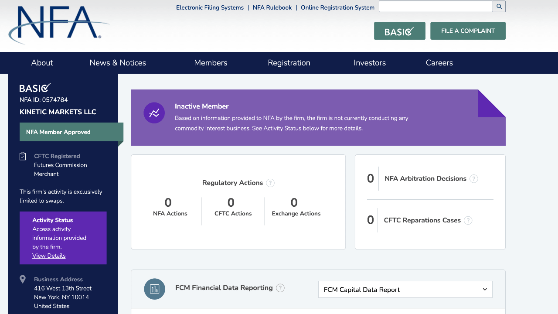Click help icon next to NFA Arbitration Decisions
Screen dimensions: 558x314
474,179
